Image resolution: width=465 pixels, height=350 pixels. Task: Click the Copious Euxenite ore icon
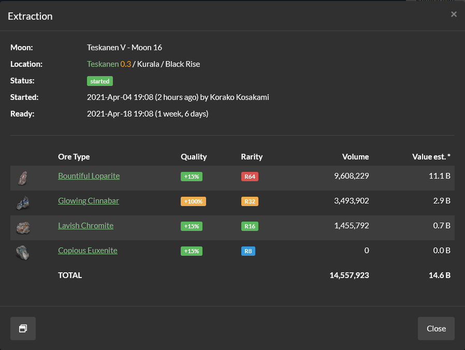pos(22,252)
